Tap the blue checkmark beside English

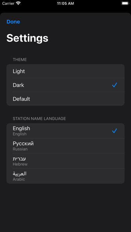tap(114, 131)
